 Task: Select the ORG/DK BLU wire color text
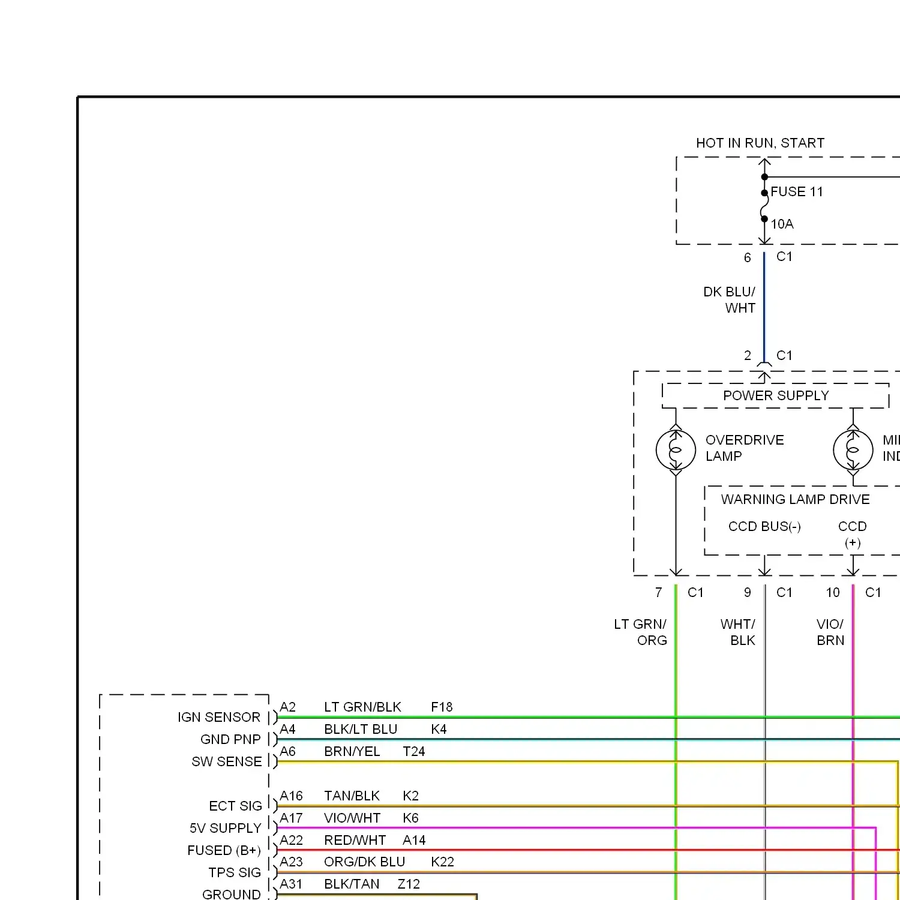click(365, 862)
